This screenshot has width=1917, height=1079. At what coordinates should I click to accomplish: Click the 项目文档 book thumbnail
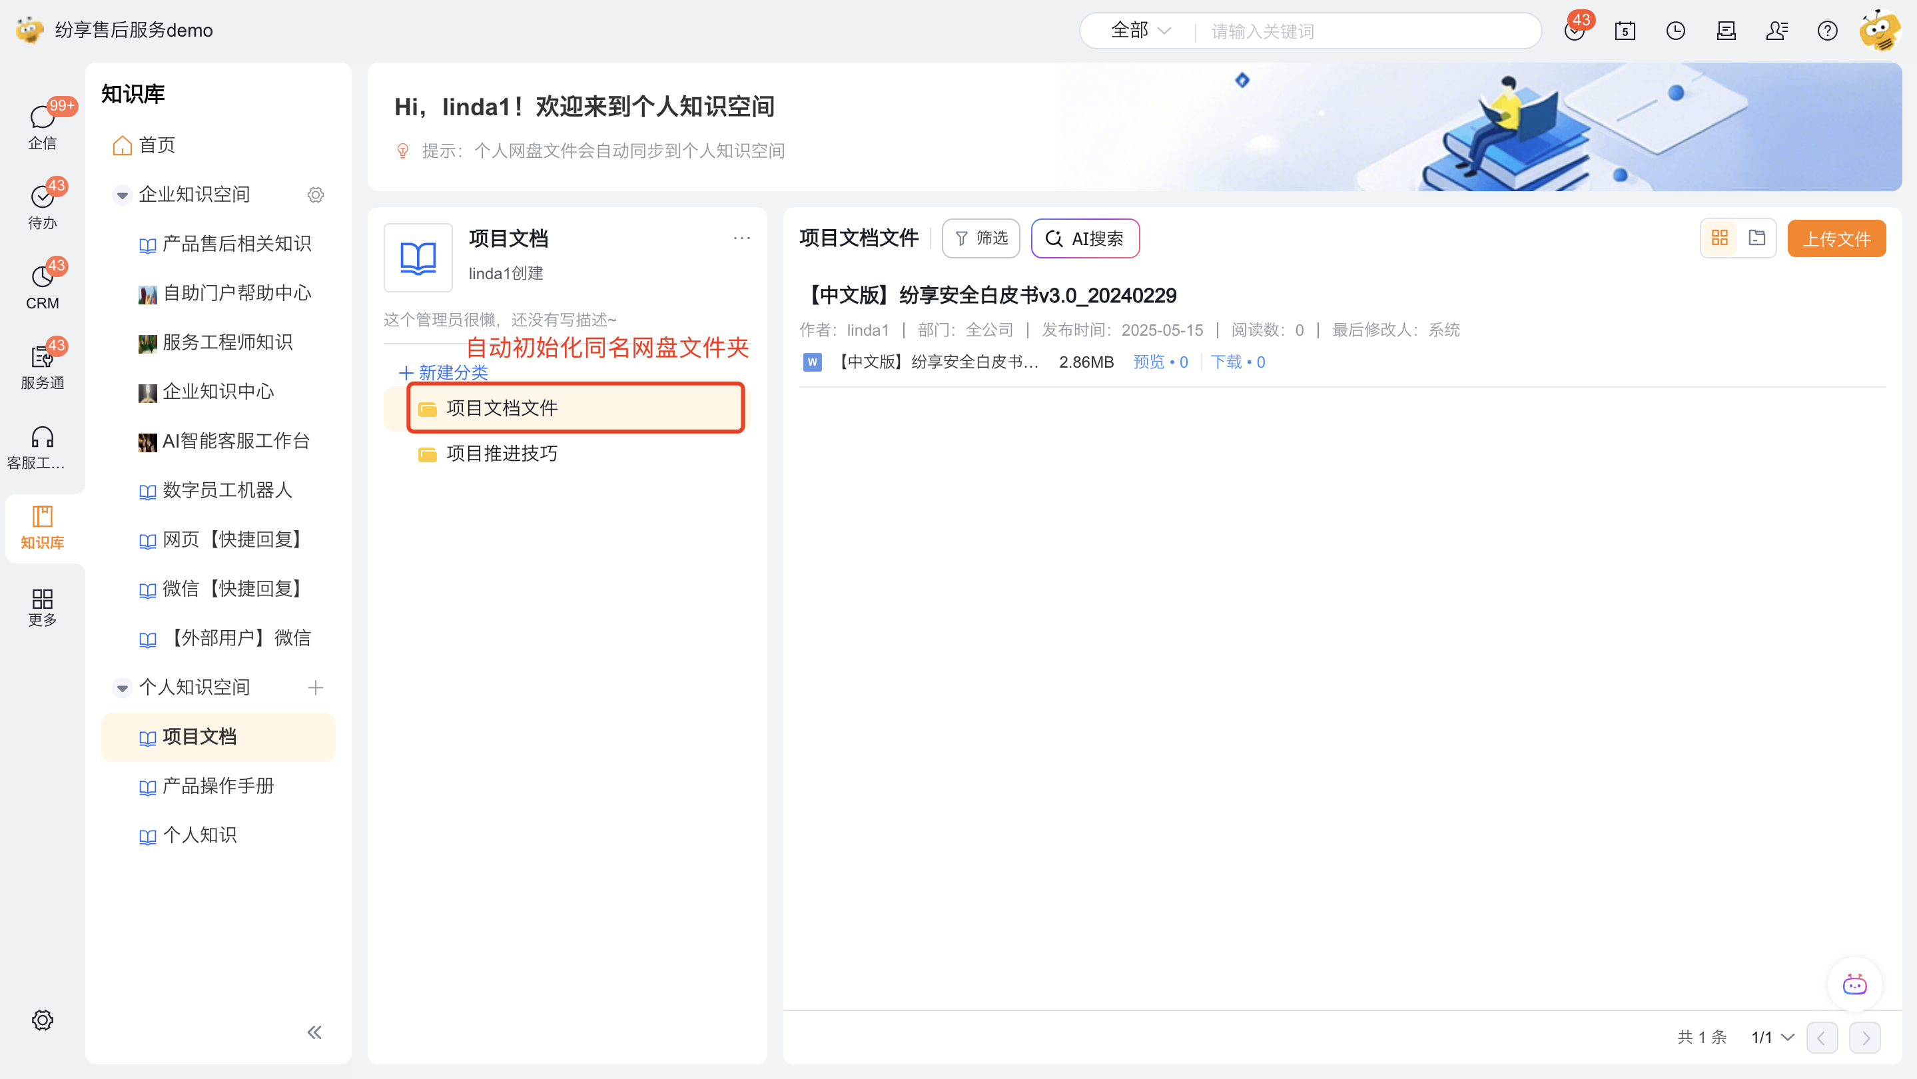(x=418, y=258)
